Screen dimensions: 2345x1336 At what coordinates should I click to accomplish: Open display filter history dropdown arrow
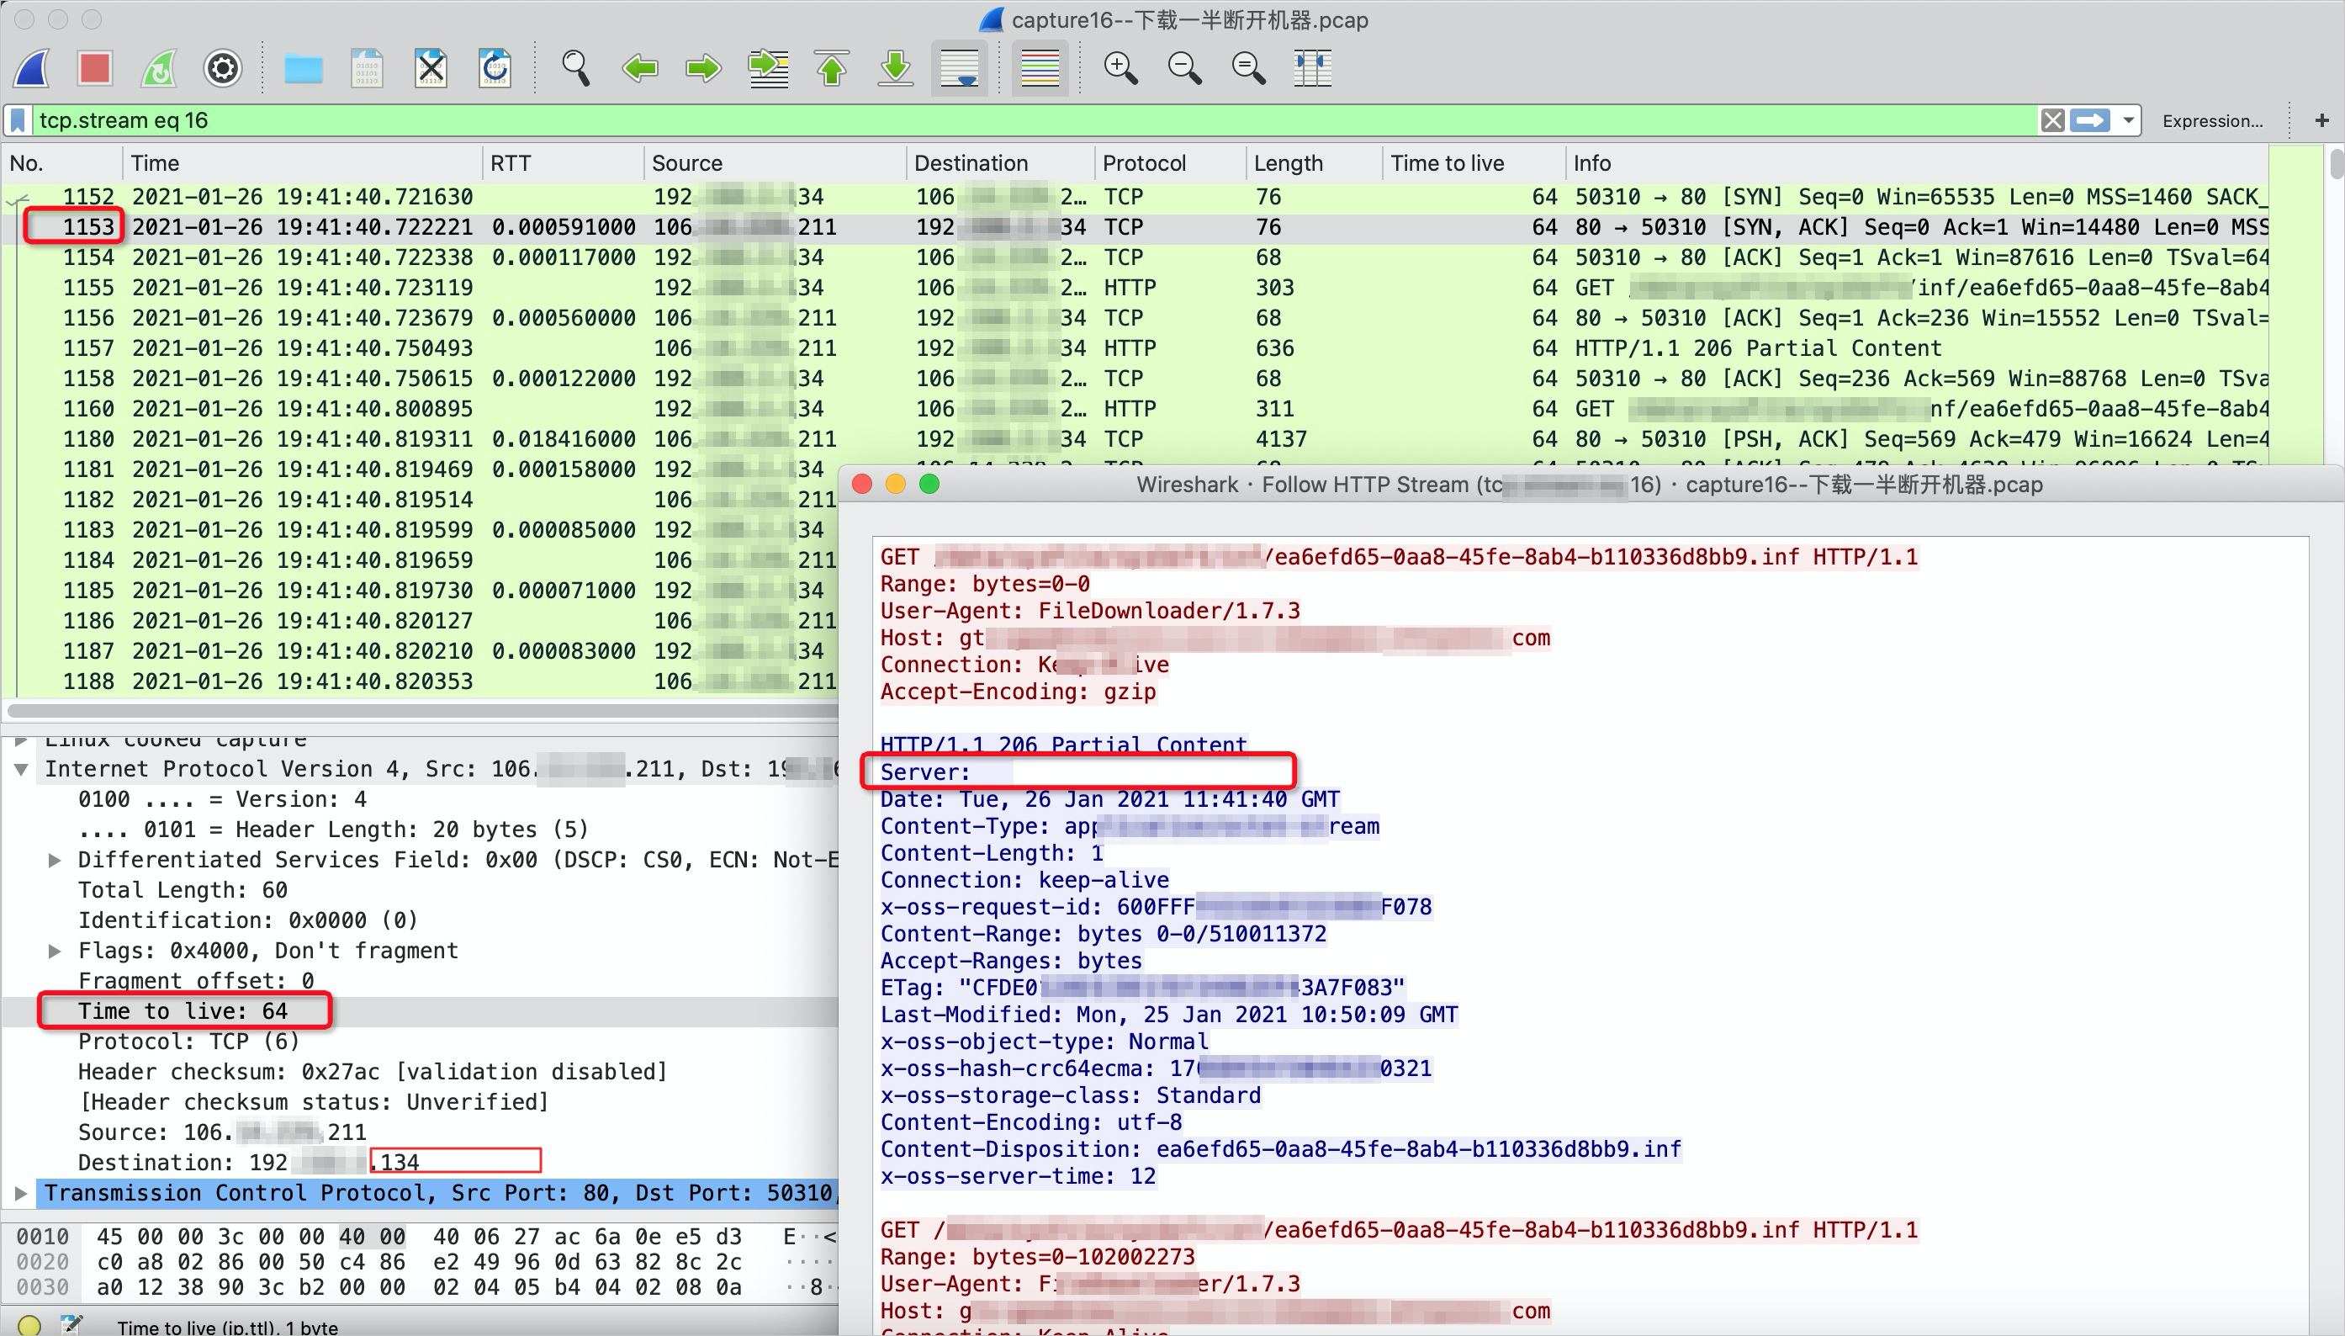pos(2128,120)
